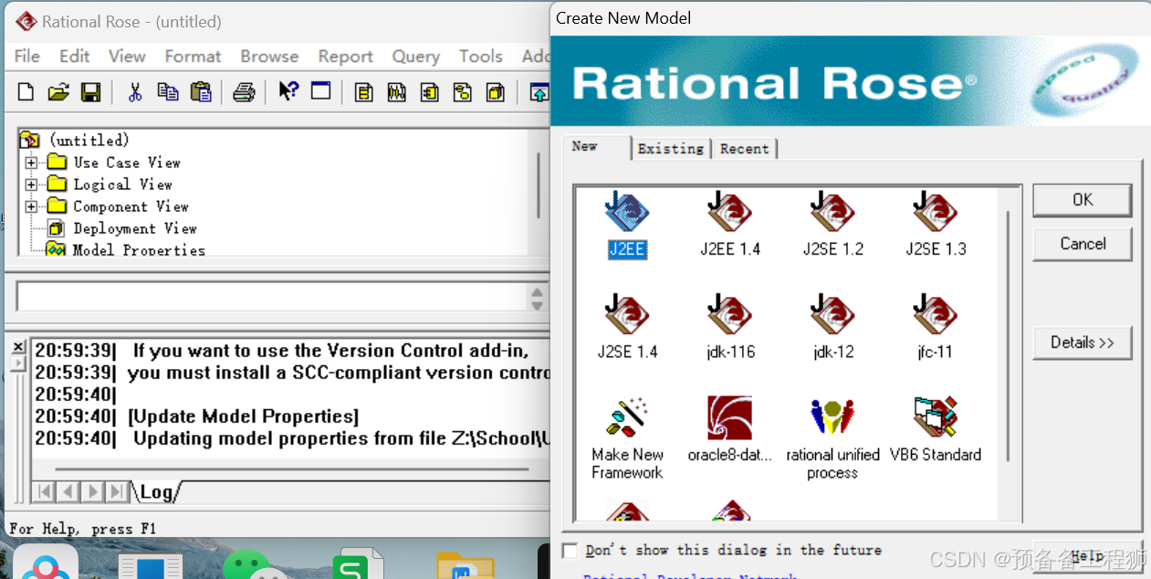The width and height of the screenshot is (1151, 579).
Task: Expand the Component View tree node
Action: [31, 206]
